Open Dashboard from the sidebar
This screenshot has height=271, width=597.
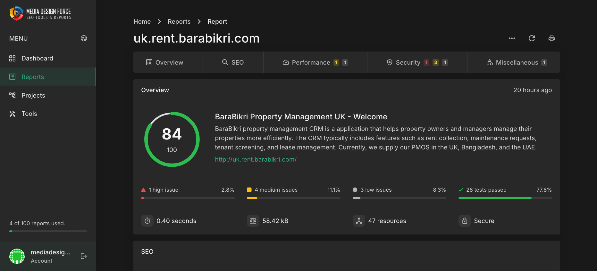(x=37, y=58)
